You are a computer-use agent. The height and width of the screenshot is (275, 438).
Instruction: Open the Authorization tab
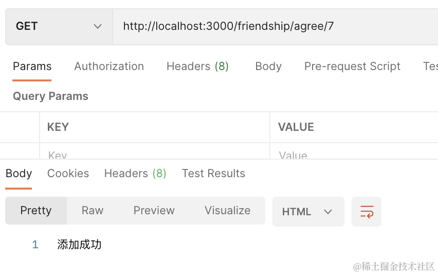[x=109, y=66]
